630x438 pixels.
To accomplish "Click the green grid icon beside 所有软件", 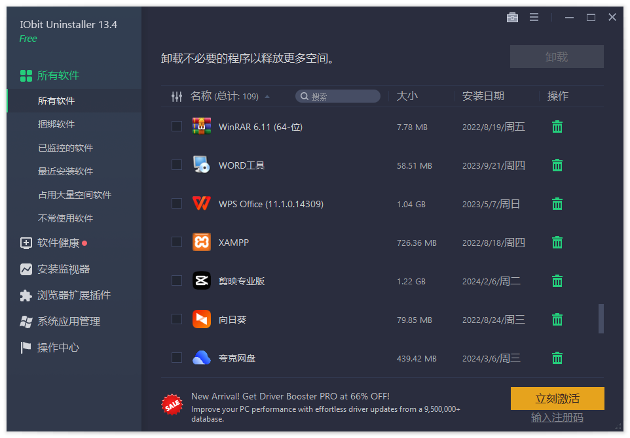I will point(26,75).
